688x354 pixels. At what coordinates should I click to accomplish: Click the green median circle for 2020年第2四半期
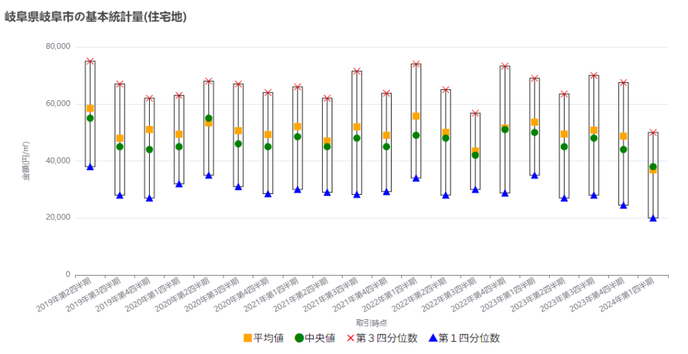[208, 118]
